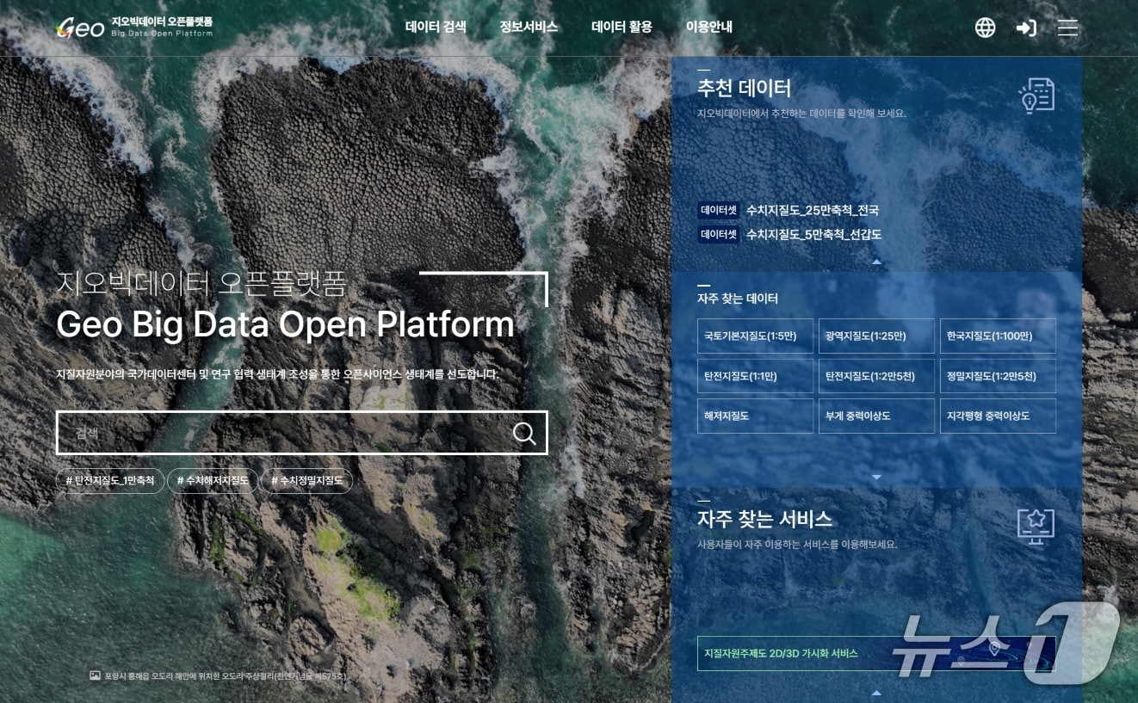The image size is (1138, 703).
Task: Click the recommended data lightbulb document icon
Action: (1036, 96)
